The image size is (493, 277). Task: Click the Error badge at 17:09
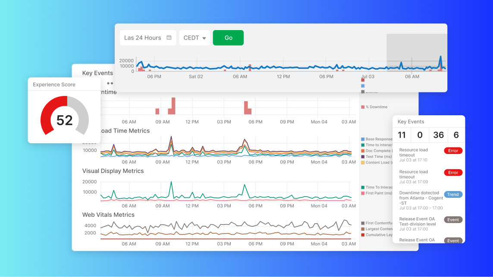[x=453, y=172]
